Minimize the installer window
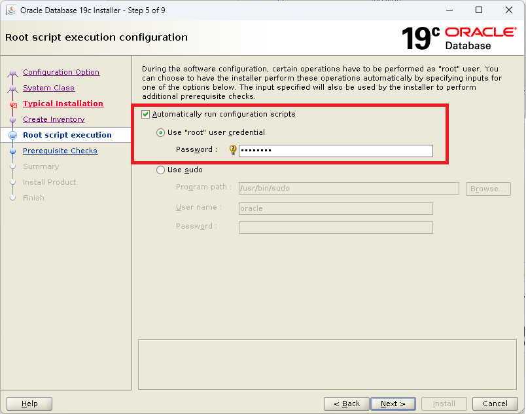 (x=449, y=10)
